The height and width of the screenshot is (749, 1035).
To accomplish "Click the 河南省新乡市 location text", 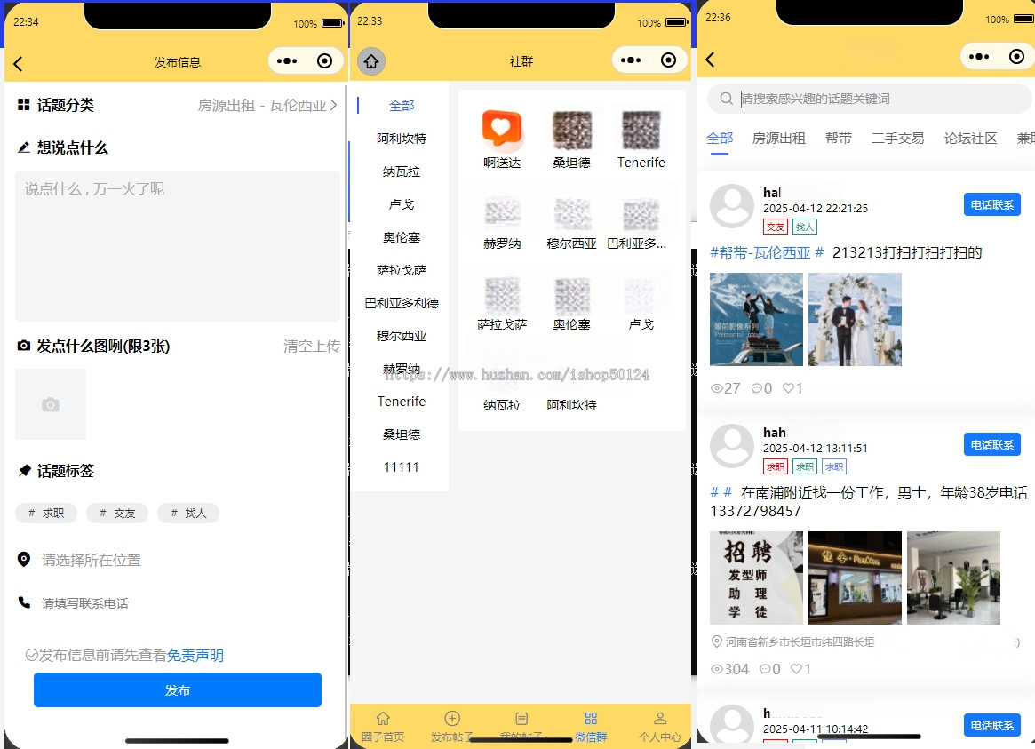I will pyautogui.click(x=800, y=641).
